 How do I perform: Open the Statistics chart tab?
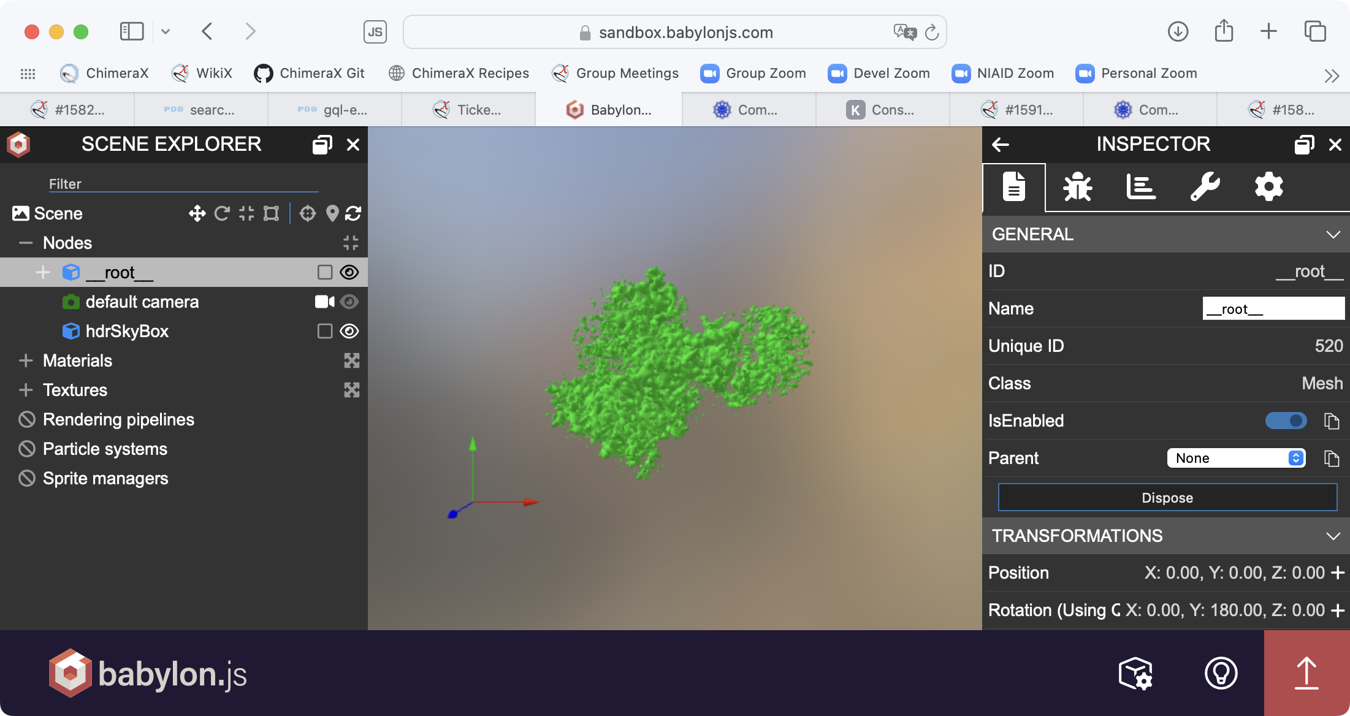coord(1141,187)
